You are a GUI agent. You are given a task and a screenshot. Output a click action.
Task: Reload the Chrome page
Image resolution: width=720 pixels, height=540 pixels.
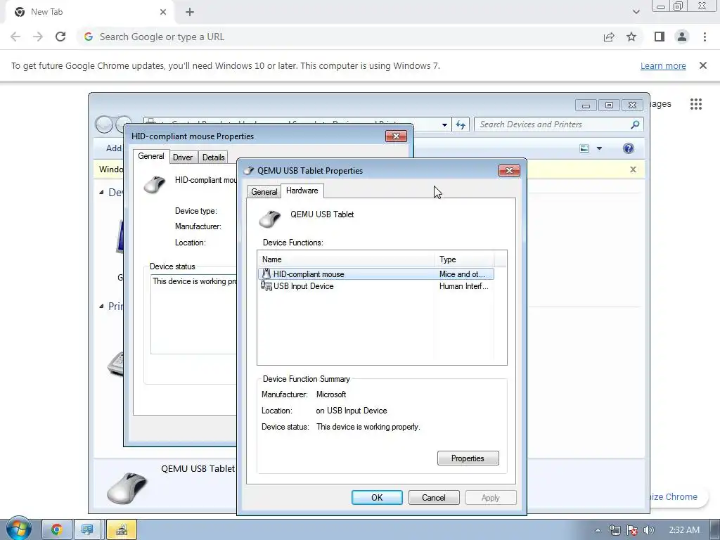(60, 37)
